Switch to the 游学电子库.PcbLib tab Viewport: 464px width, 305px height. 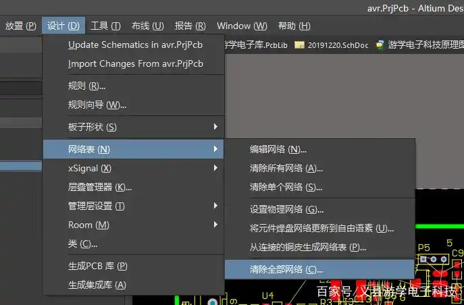point(257,45)
